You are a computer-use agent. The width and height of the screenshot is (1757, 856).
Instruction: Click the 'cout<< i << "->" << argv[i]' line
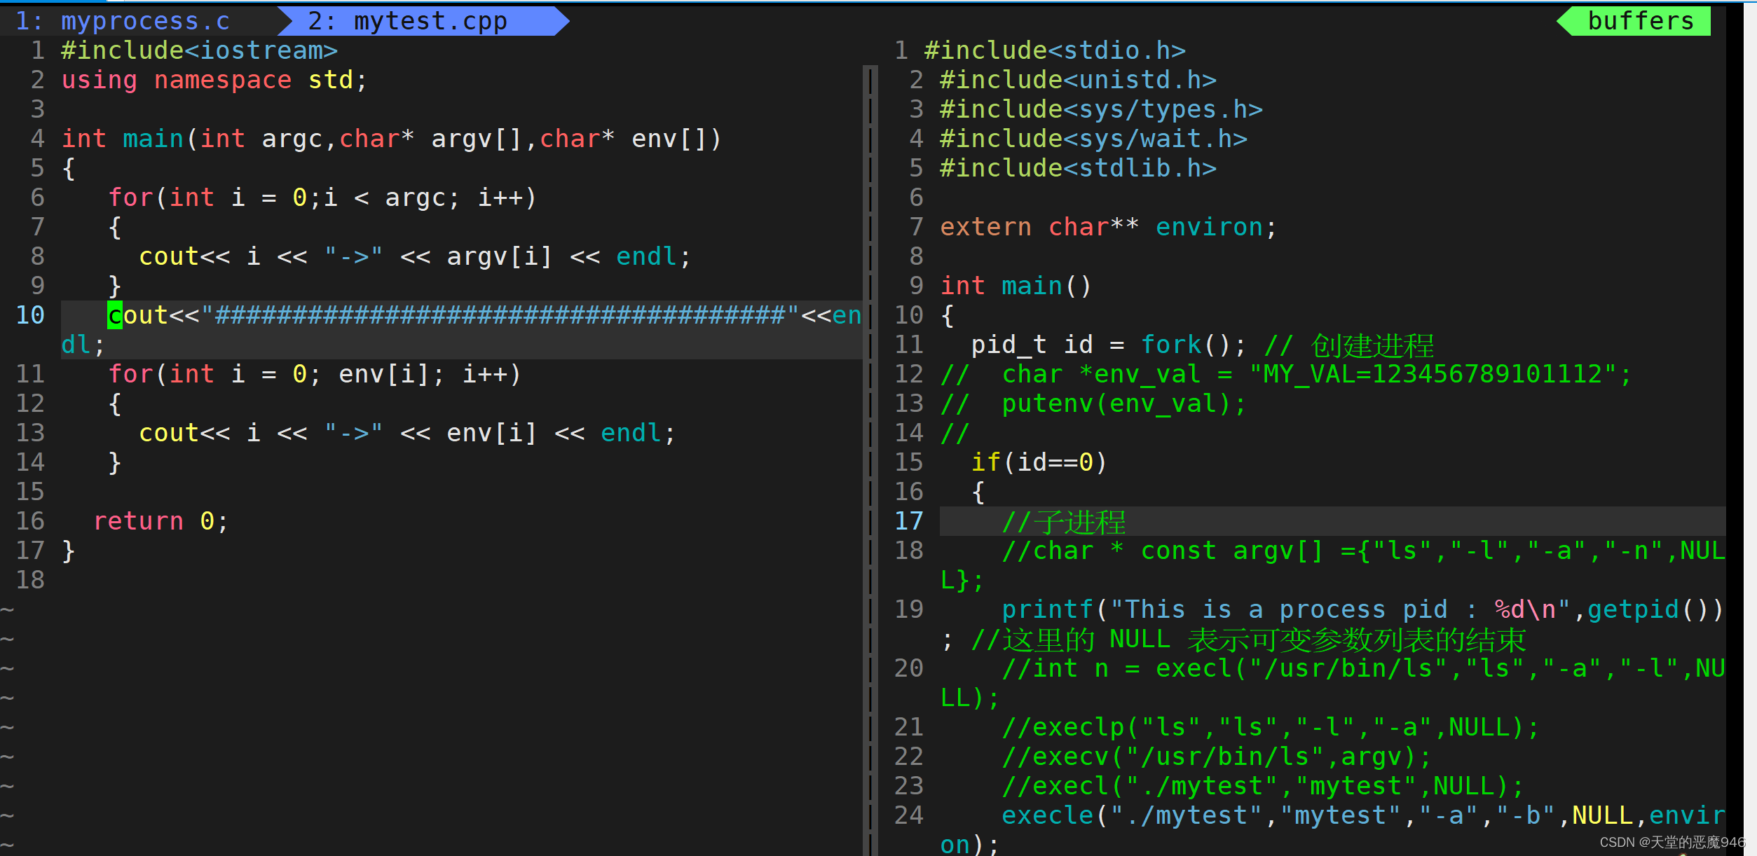(x=415, y=256)
